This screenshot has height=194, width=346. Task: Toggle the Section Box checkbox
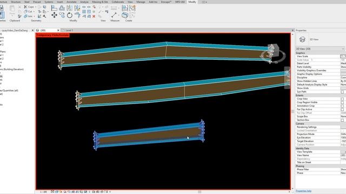(342, 120)
